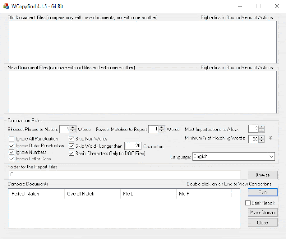Screen dimensions: 286x239
Task: Minimize the WCopyfind window
Action: tap(240, 6)
